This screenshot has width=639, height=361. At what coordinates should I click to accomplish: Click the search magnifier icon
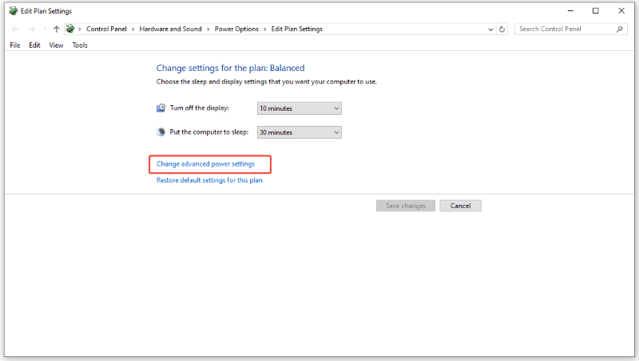click(x=620, y=29)
